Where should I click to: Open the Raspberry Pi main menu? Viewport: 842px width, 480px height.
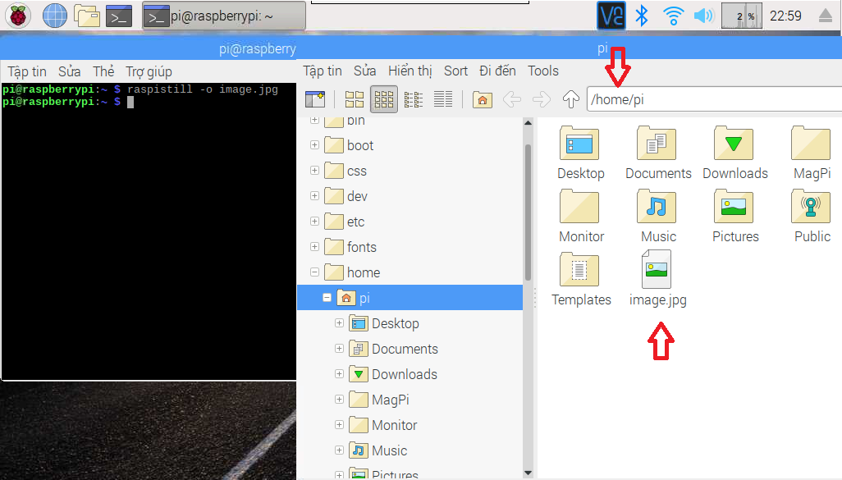[18, 16]
